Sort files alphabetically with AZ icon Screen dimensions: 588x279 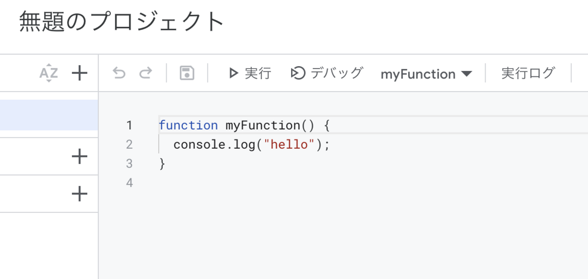pyautogui.click(x=49, y=73)
